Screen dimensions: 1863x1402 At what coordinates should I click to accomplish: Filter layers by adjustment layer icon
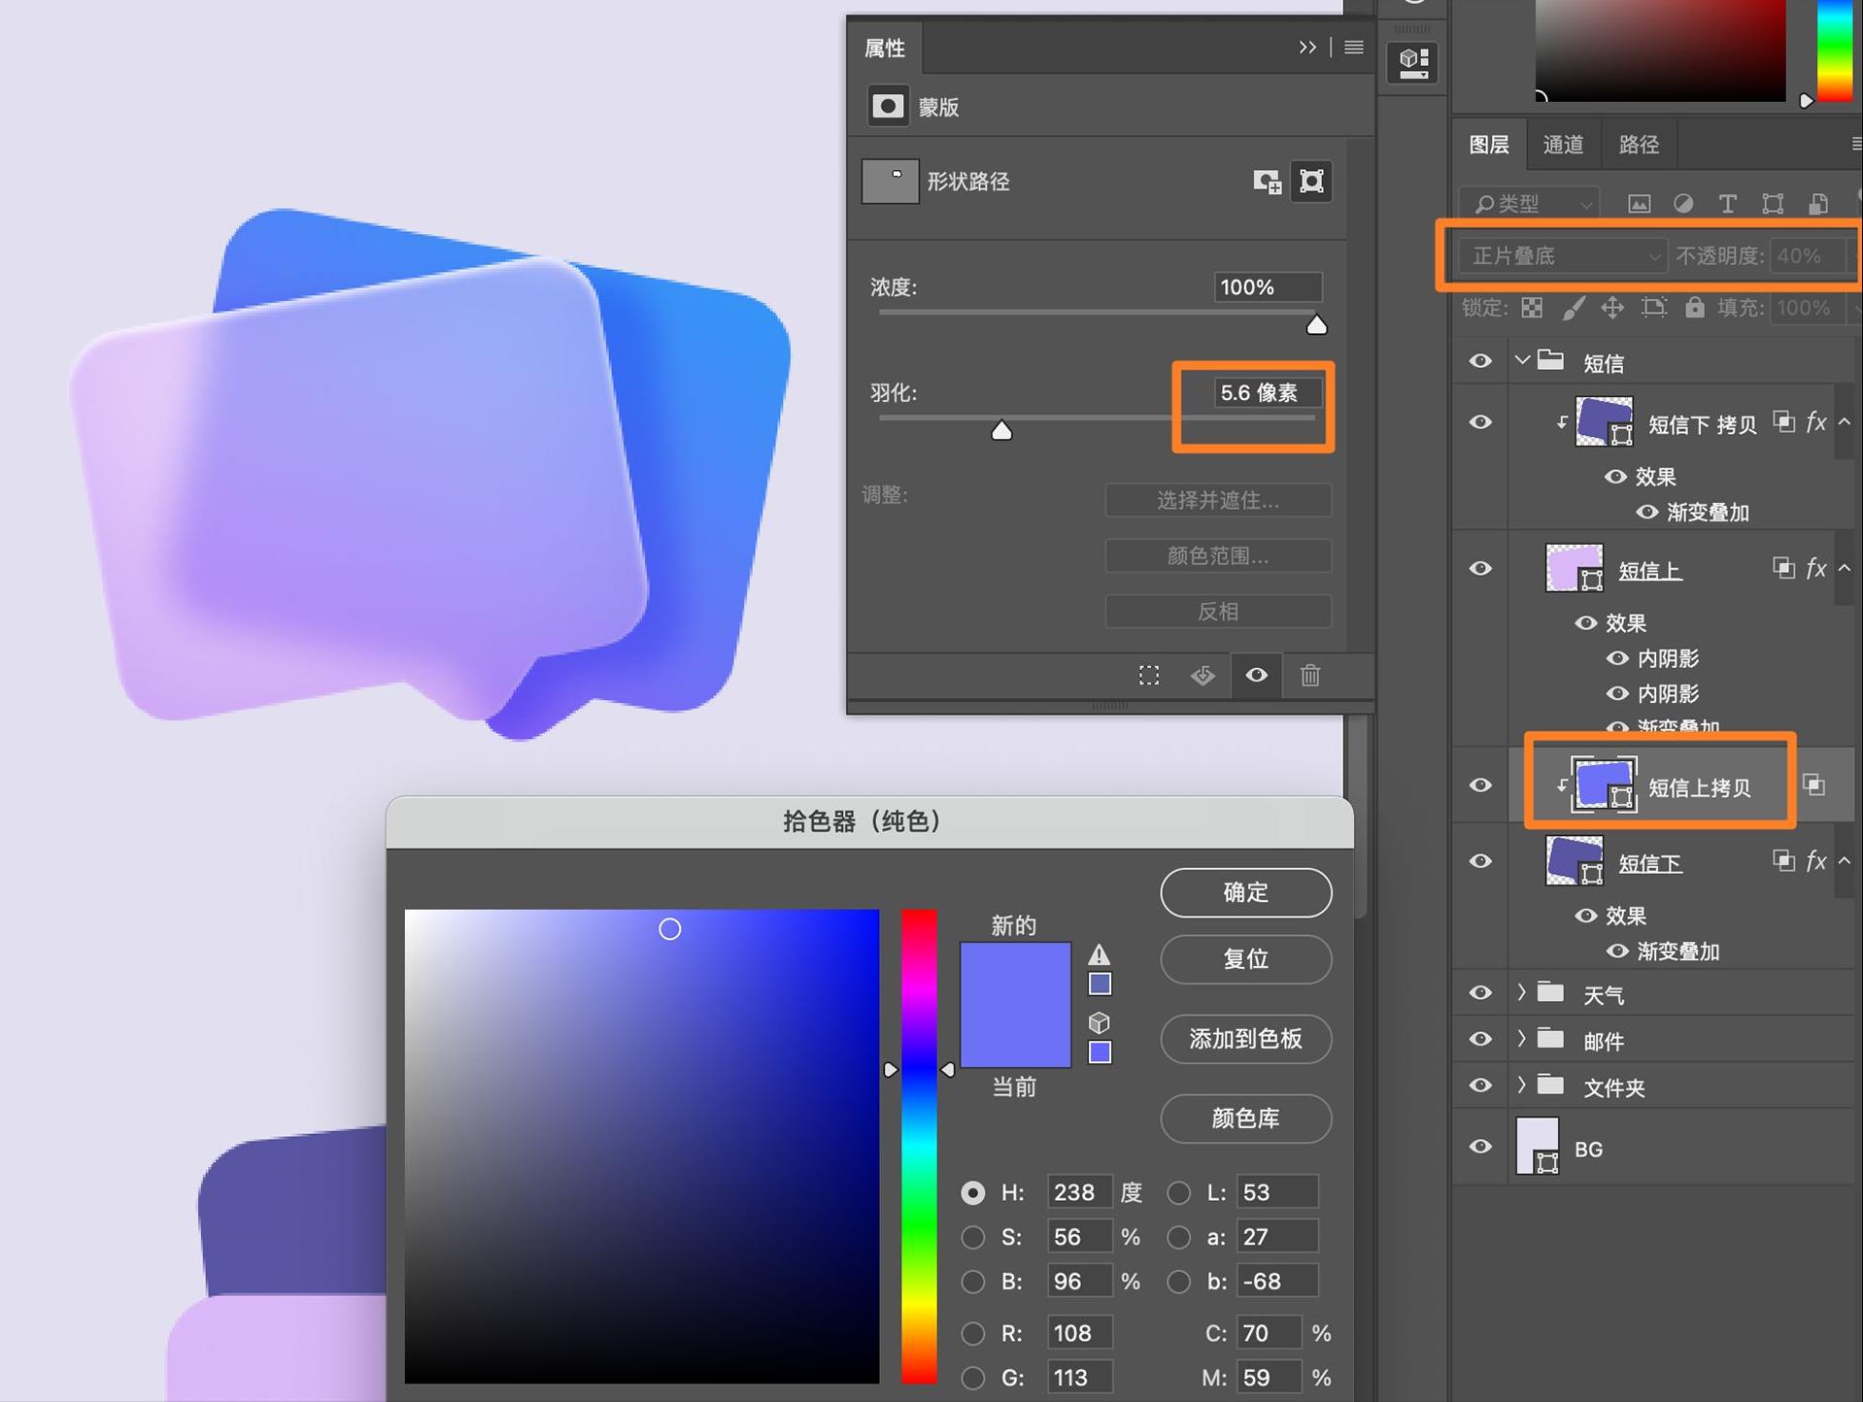tap(1683, 203)
